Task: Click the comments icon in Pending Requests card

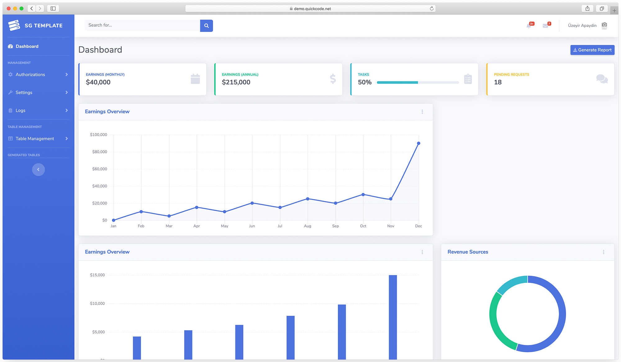Action: click(602, 79)
